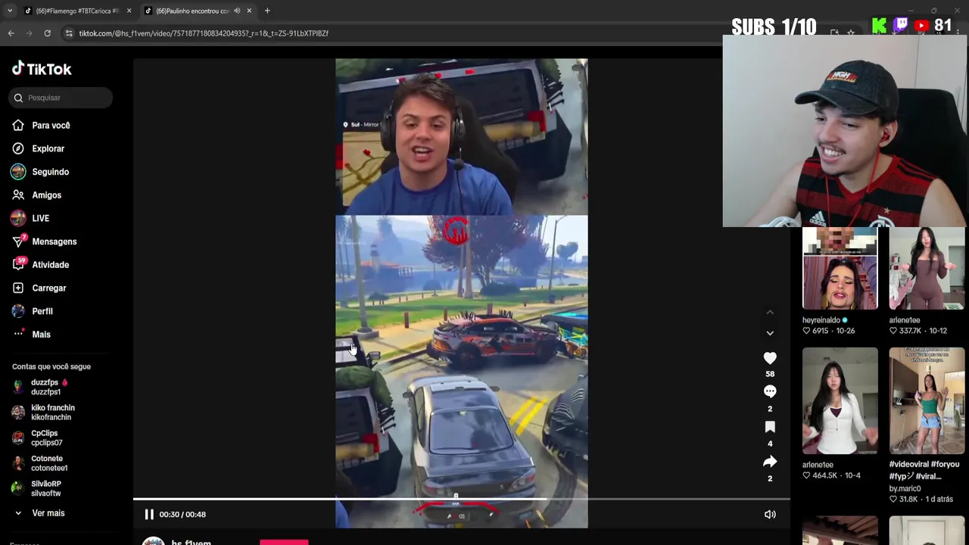Open Perfil page
Screen dimensions: 969x545
[42, 311]
